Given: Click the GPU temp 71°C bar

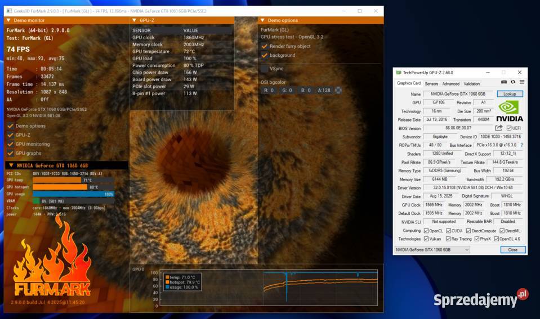Looking at the screenshot, I should [x=73, y=181].
